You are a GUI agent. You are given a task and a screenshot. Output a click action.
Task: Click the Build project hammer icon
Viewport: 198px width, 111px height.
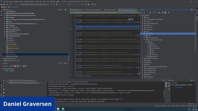(x=16, y=4)
